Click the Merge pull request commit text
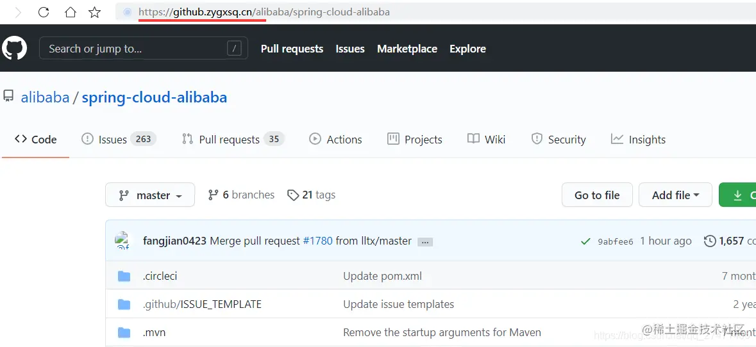The width and height of the screenshot is (756, 347). [x=255, y=241]
